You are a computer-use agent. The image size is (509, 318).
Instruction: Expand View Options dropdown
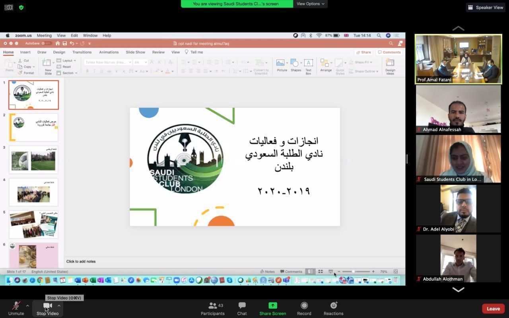tap(310, 4)
